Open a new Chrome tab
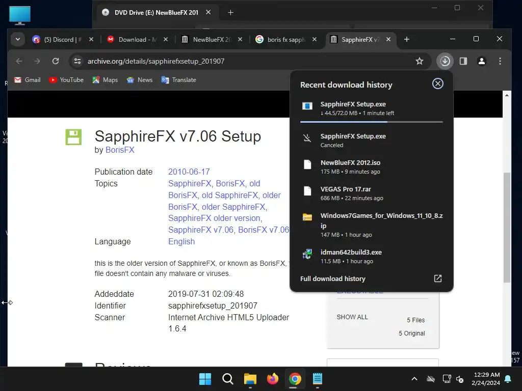The height and width of the screenshot is (391, 522). pyautogui.click(x=406, y=39)
